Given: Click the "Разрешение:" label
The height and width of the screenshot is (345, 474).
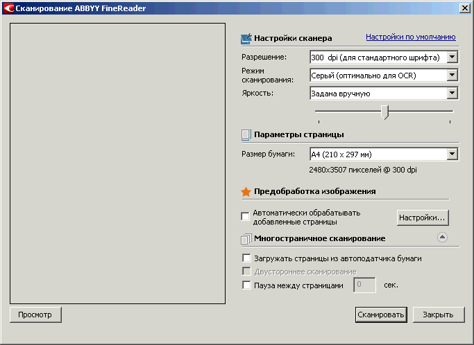Looking at the screenshot, I should [264, 57].
